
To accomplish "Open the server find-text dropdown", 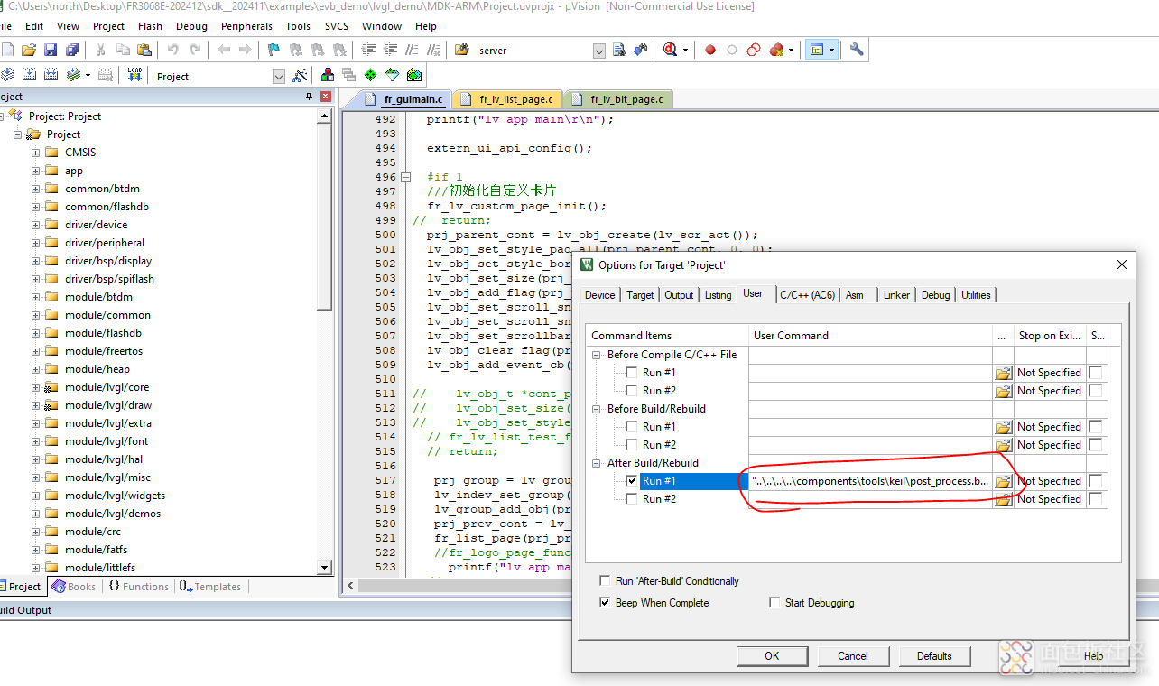I will click(599, 51).
